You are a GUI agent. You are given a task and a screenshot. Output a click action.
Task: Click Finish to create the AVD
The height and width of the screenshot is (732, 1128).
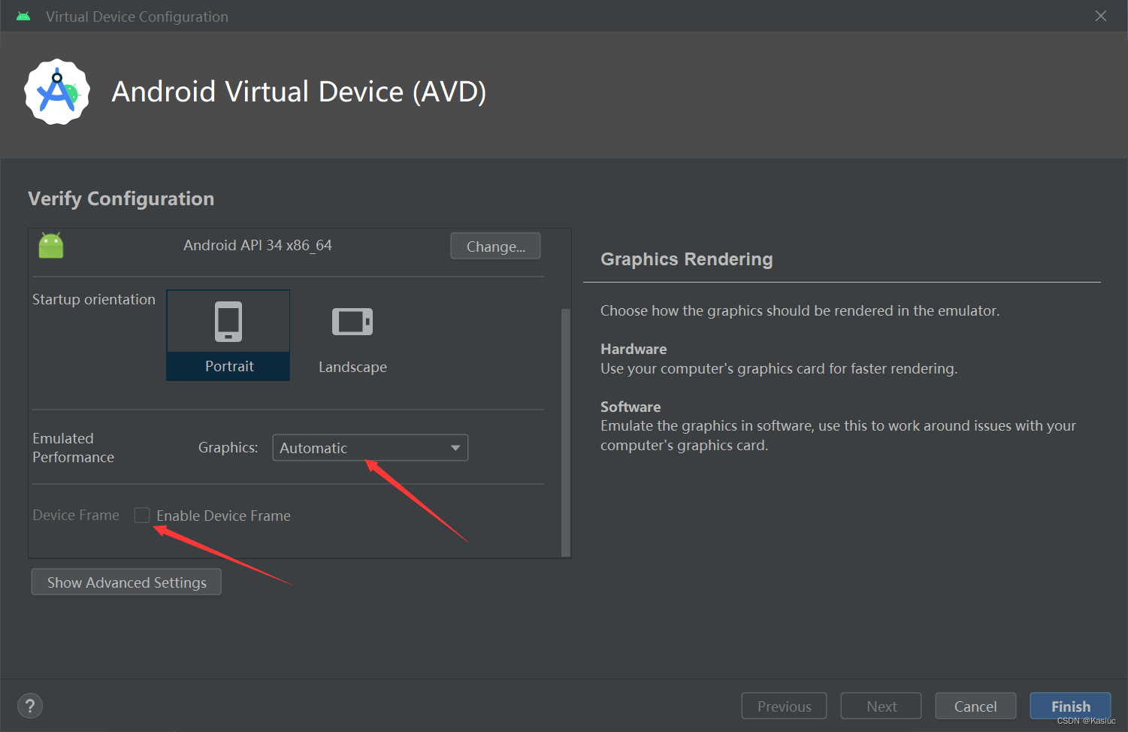click(x=1070, y=706)
